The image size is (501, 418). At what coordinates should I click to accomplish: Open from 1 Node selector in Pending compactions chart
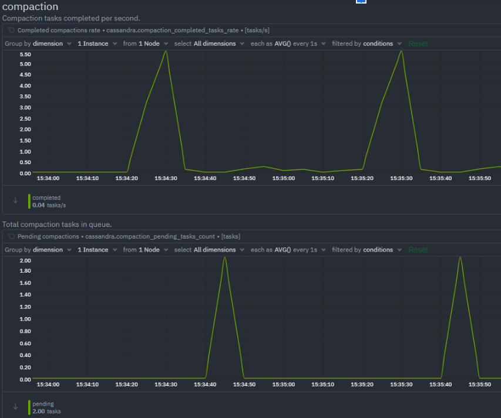(146, 250)
